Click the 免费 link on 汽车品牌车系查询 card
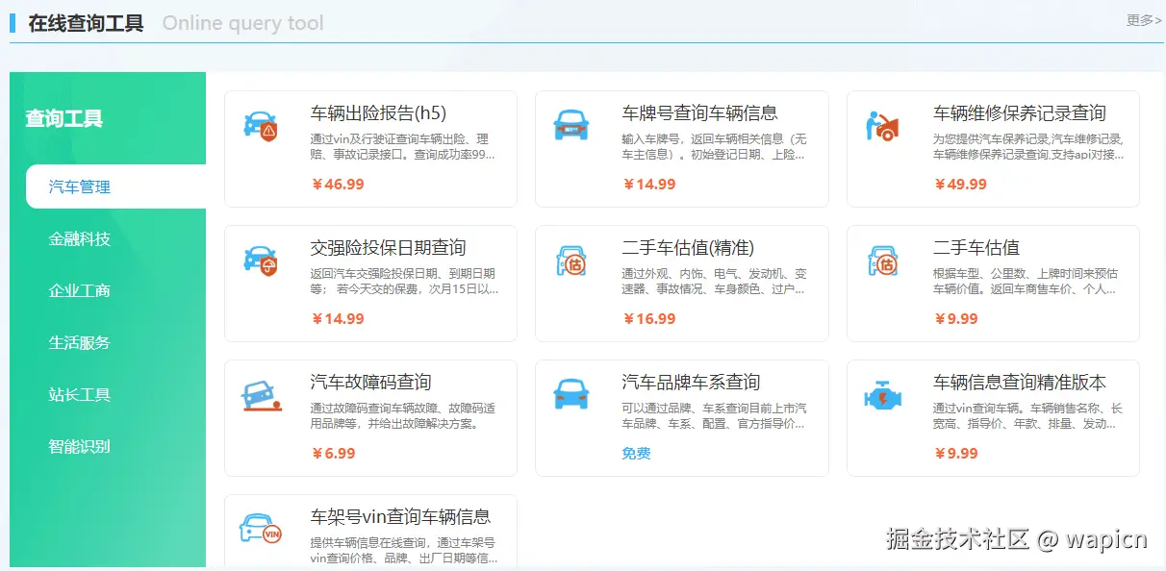This screenshot has height=571, width=1166. click(636, 453)
